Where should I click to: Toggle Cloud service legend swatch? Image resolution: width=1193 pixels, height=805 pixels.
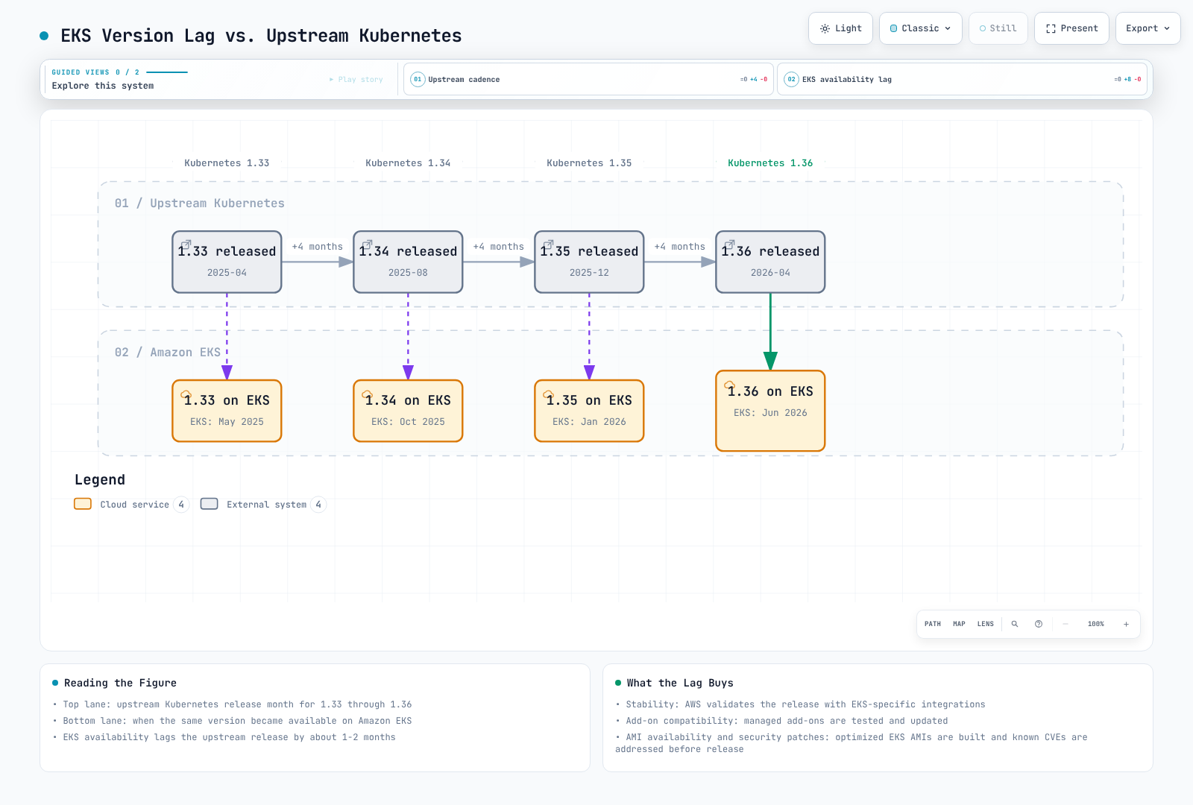83,504
